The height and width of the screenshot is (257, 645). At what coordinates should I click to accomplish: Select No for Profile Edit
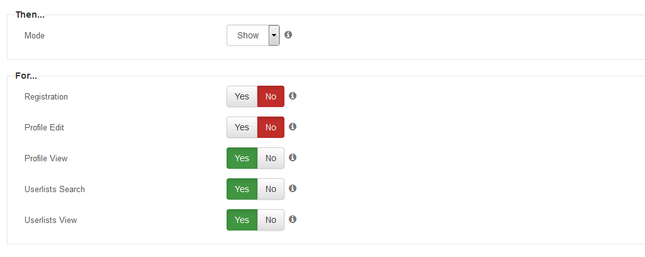pyautogui.click(x=271, y=127)
